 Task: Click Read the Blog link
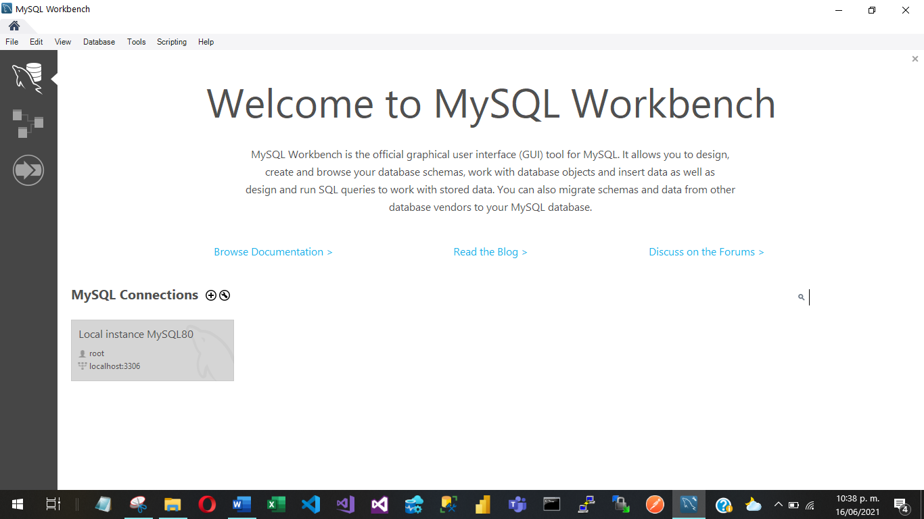pos(490,252)
